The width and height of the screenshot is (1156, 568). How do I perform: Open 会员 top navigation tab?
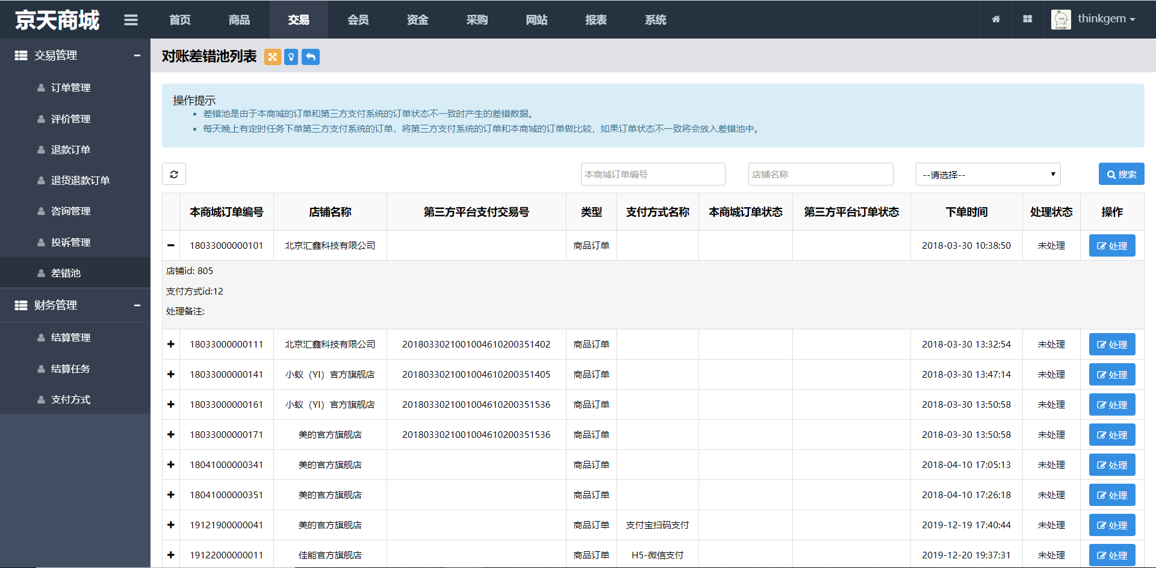click(358, 20)
